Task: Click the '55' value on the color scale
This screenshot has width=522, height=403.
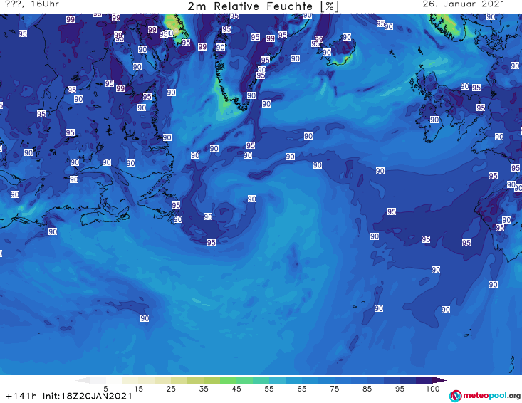Action: tap(269, 389)
